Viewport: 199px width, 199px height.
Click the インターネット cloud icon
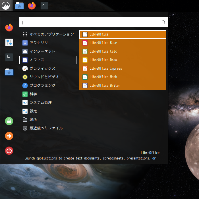[25, 51]
